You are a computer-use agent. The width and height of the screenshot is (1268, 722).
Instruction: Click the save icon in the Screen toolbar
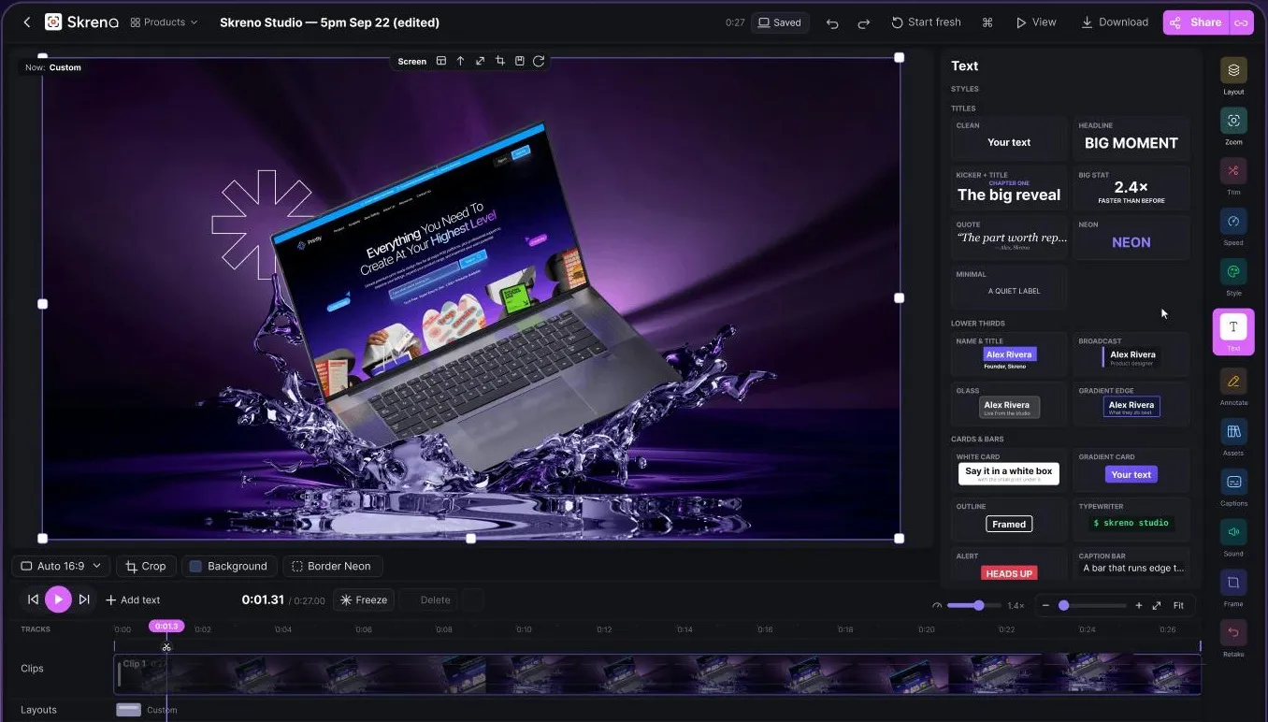(520, 61)
